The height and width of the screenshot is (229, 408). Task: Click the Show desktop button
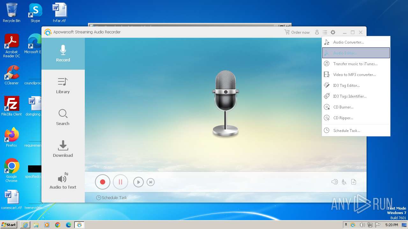click(404, 225)
